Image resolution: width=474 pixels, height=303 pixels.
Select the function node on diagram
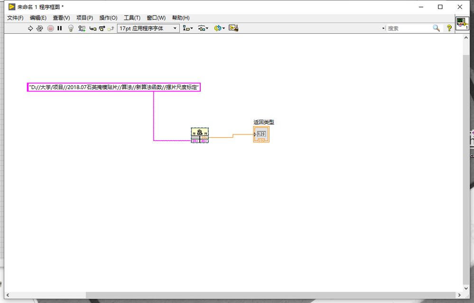200,135
